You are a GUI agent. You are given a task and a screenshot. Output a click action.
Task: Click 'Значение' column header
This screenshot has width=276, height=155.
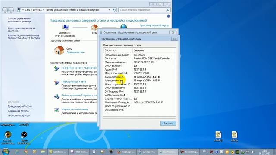point(154,50)
